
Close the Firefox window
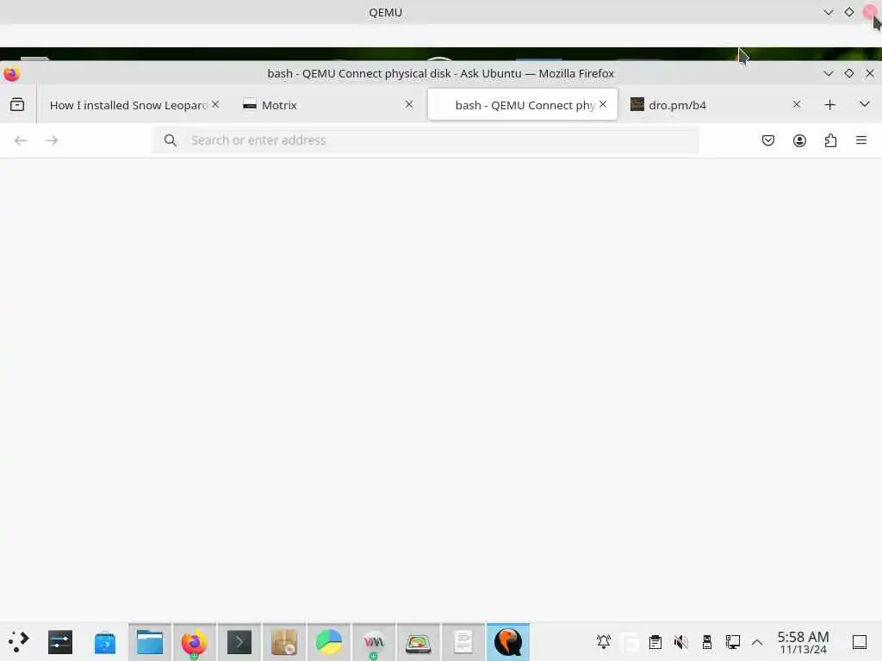point(870,74)
